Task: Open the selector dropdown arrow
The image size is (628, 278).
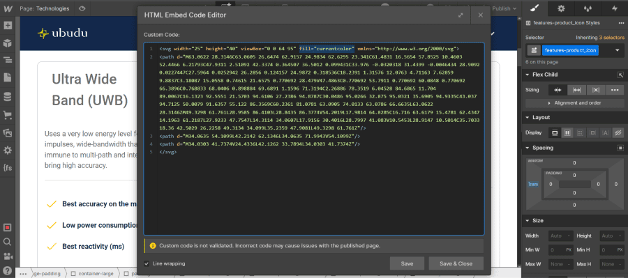Action: pyautogui.click(x=618, y=50)
